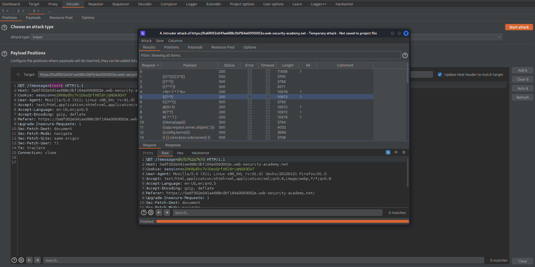Click Clear button next to 0 matches
This screenshot has height=267, width=535.
(x=522, y=261)
